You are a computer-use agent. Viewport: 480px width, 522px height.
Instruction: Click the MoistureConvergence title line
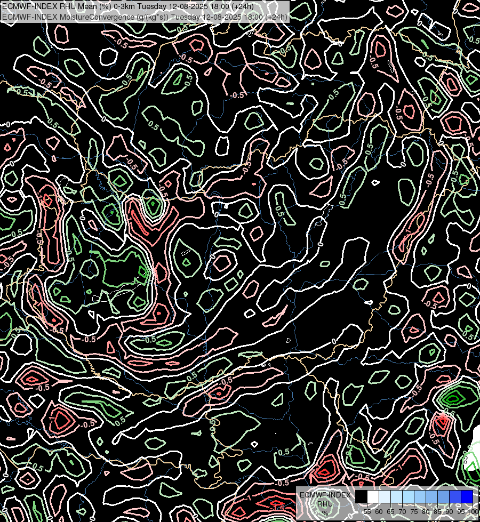(x=144, y=17)
